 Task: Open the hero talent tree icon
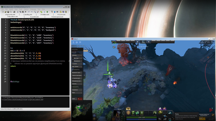click(128, 113)
